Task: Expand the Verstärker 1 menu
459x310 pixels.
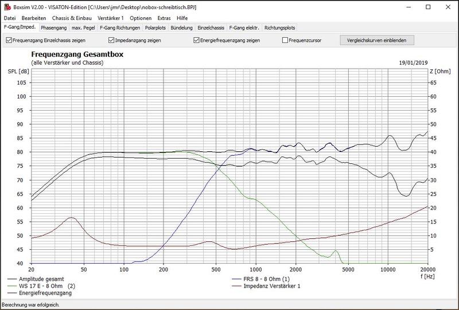Action: (111, 18)
